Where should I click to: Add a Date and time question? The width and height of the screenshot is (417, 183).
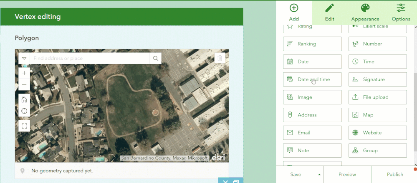tap(312, 79)
